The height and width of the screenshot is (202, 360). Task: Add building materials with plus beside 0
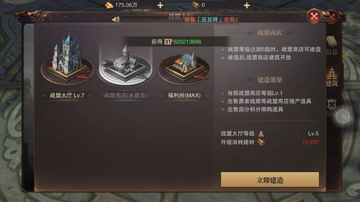click(x=247, y=5)
